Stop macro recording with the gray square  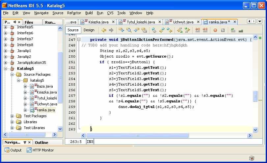pyautogui.click(x=223, y=30)
